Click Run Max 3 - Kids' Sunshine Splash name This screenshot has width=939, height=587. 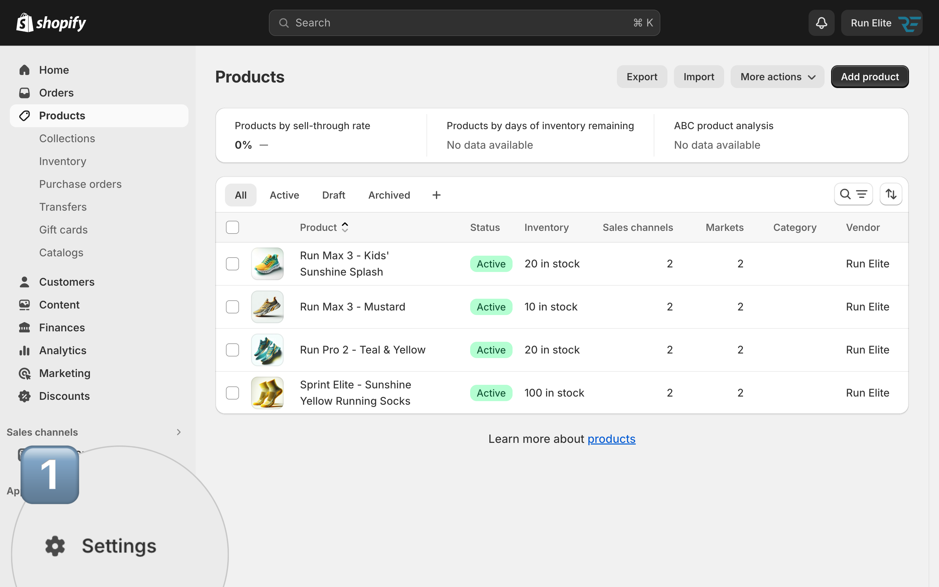tap(345, 264)
